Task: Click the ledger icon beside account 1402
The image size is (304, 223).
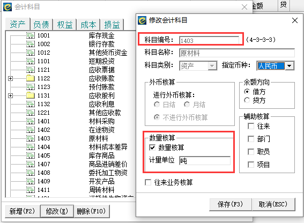Action: tap(31, 130)
